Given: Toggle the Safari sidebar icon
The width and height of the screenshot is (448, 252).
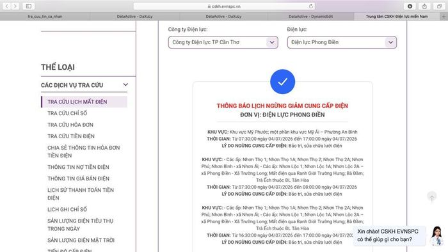Looking at the screenshot, I should [x=29, y=6].
